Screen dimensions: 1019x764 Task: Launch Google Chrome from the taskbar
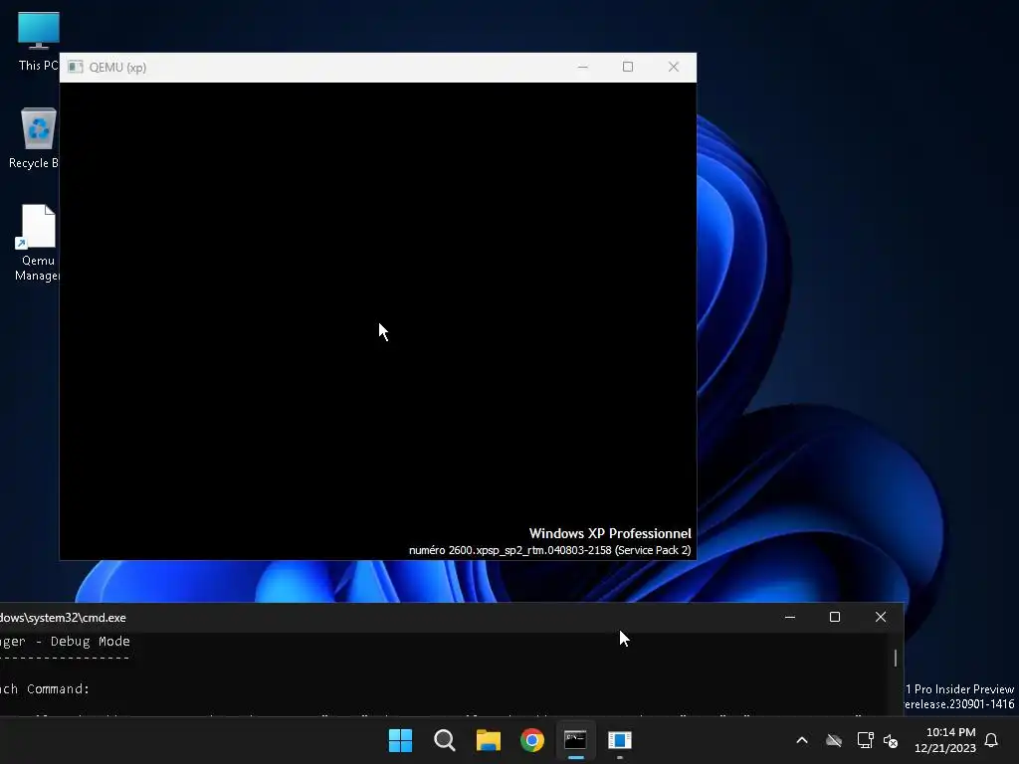(532, 740)
